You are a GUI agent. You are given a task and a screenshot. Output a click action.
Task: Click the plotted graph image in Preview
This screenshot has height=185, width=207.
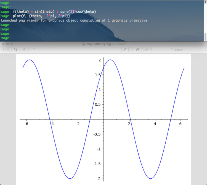[104, 119]
